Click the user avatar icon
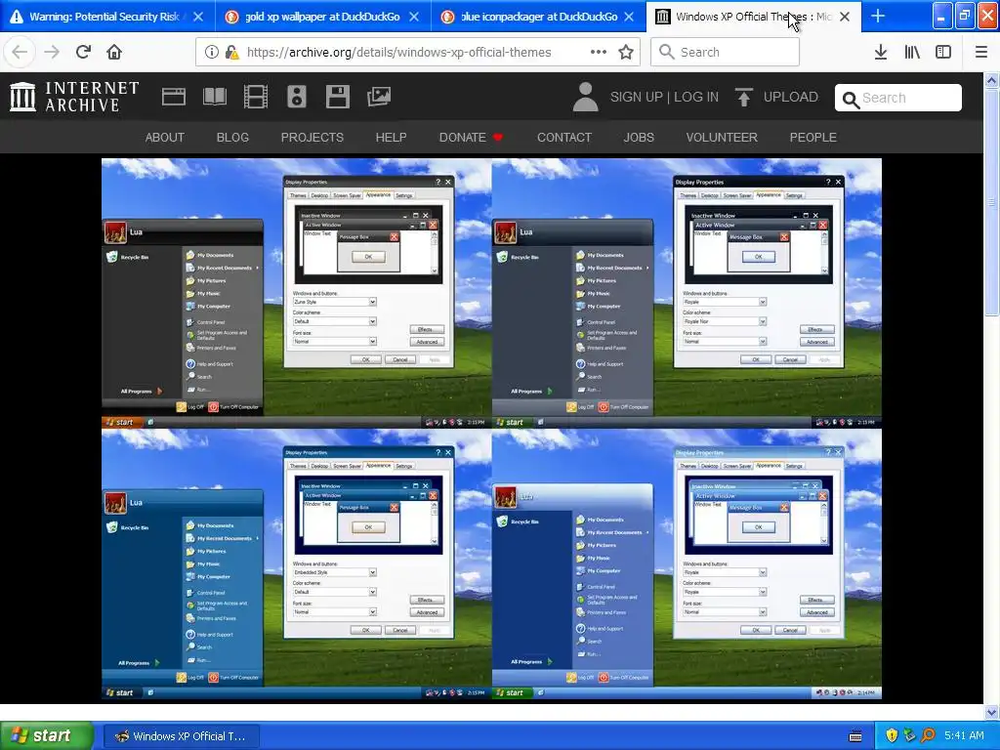The image size is (1000, 750). tap(585, 97)
